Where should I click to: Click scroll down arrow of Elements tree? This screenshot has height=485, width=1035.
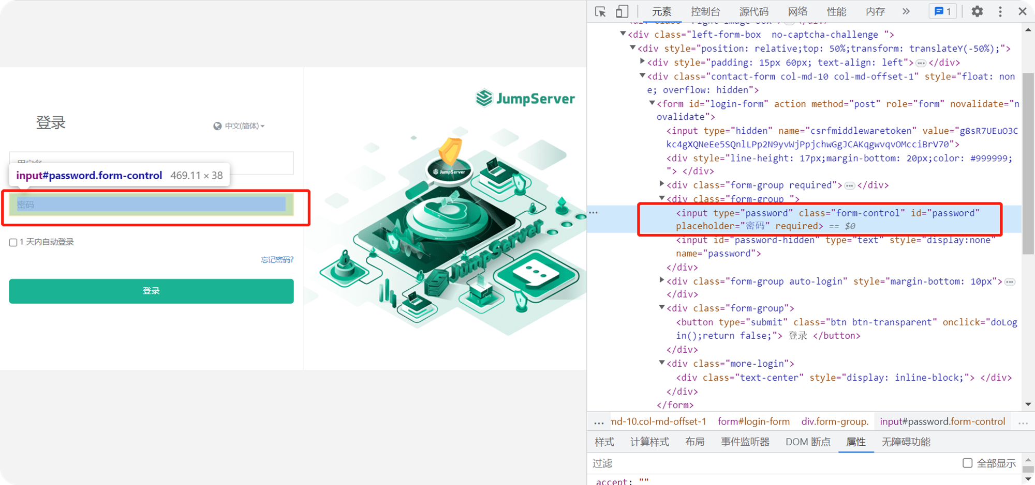[x=1028, y=404]
